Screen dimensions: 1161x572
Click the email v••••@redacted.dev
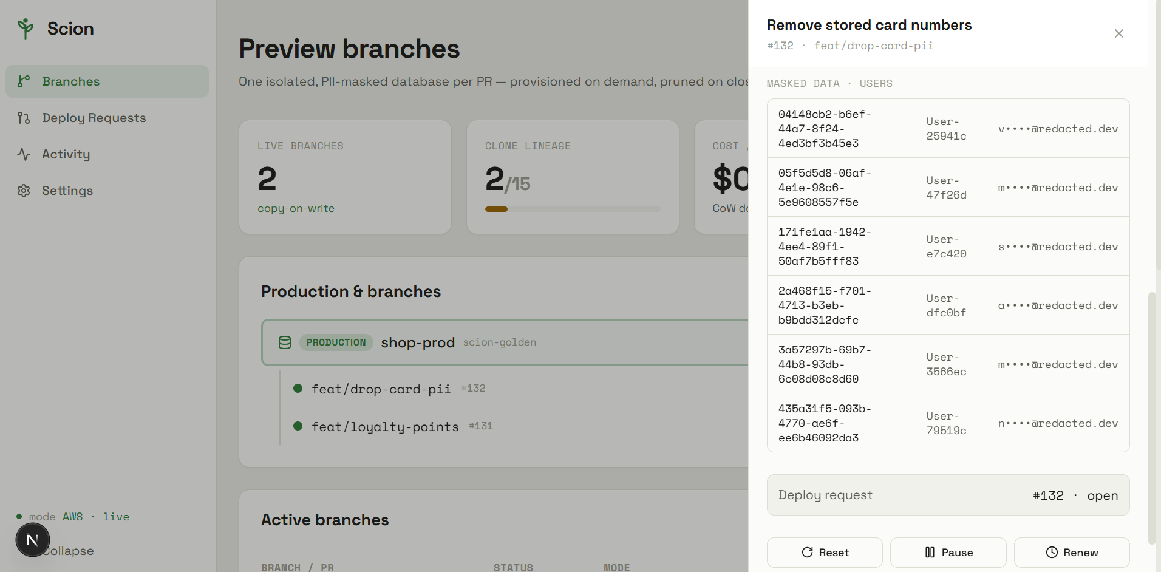click(1058, 129)
